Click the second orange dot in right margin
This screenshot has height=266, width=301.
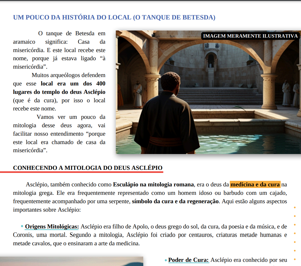(295, 217)
